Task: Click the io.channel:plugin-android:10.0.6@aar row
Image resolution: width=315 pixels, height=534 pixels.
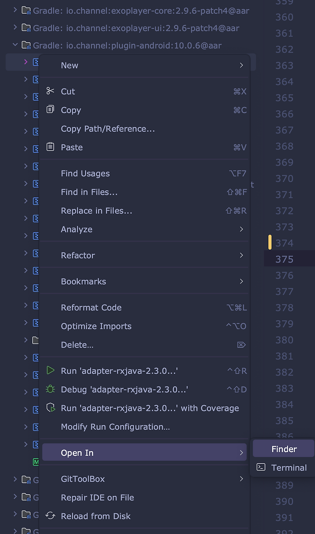Action: click(131, 45)
